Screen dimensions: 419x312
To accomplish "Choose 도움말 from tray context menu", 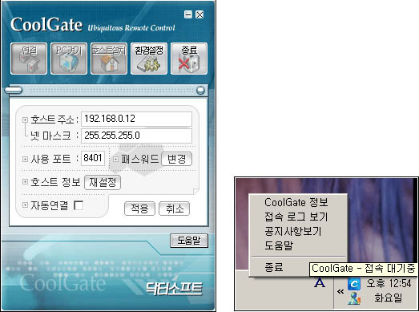I will 279,245.
